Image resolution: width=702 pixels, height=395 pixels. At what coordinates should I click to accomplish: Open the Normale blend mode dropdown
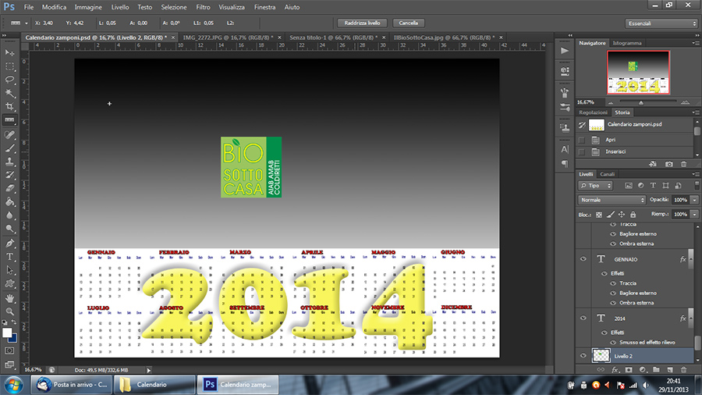[x=612, y=200]
